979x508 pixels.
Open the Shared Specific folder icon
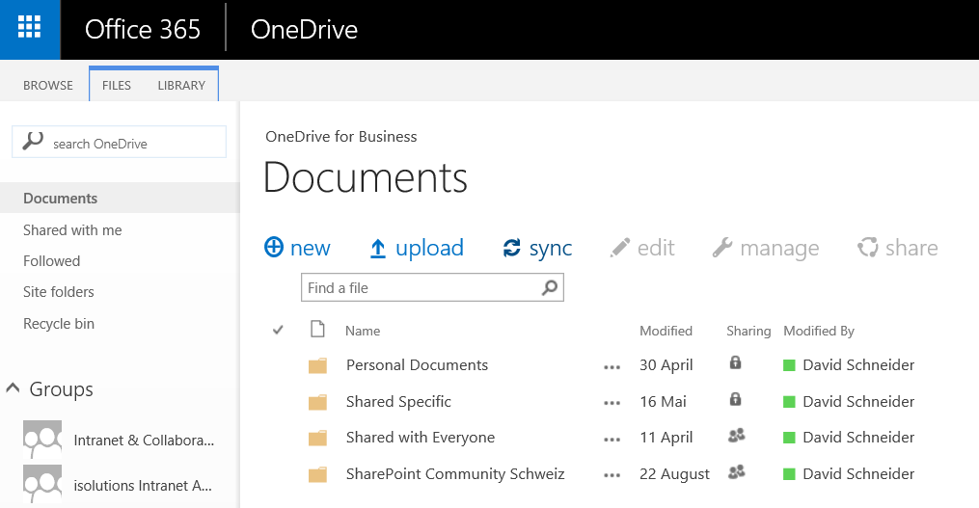pos(317,402)
